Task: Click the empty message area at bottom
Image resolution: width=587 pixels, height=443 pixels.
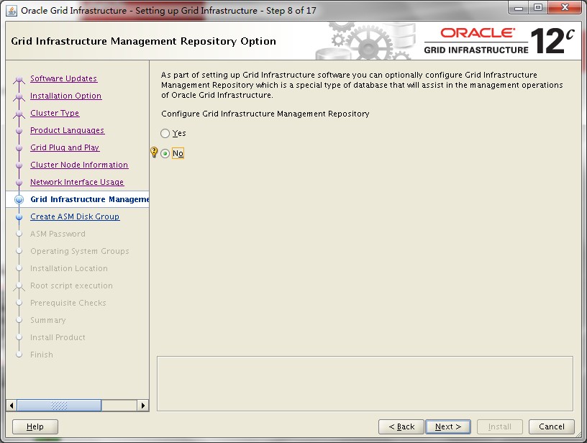Action: tap(365, 383)
